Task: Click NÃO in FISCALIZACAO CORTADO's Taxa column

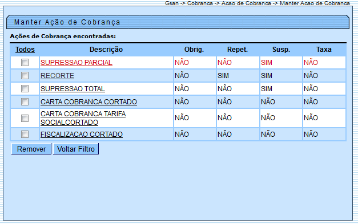Action: coord(311,134)
